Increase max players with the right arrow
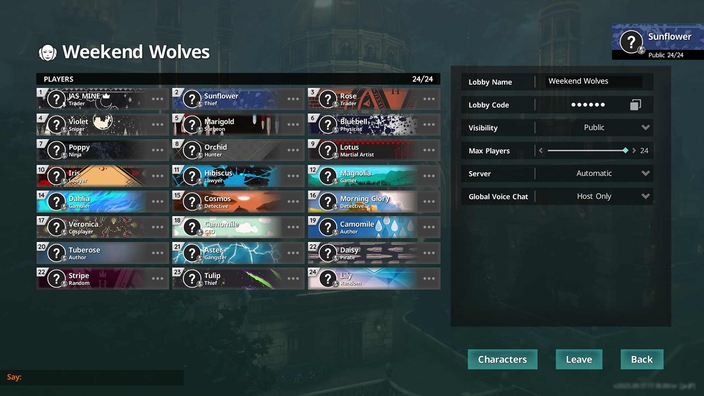This screenshot has height=396, width=704. click(634, 151)
